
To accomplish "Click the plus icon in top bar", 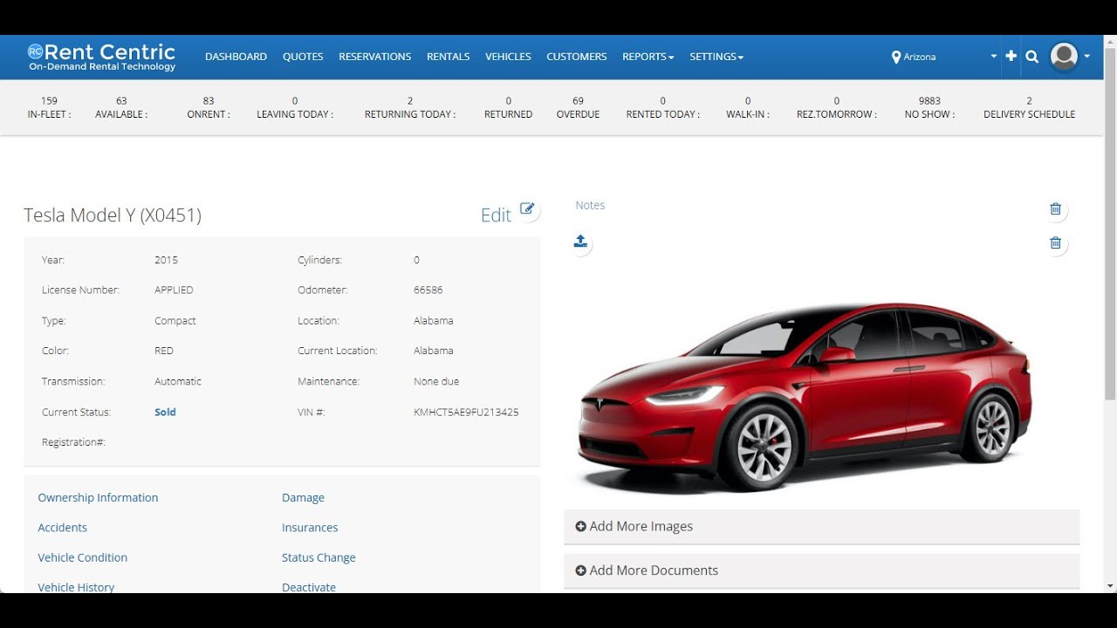I will click(1011, 56).
